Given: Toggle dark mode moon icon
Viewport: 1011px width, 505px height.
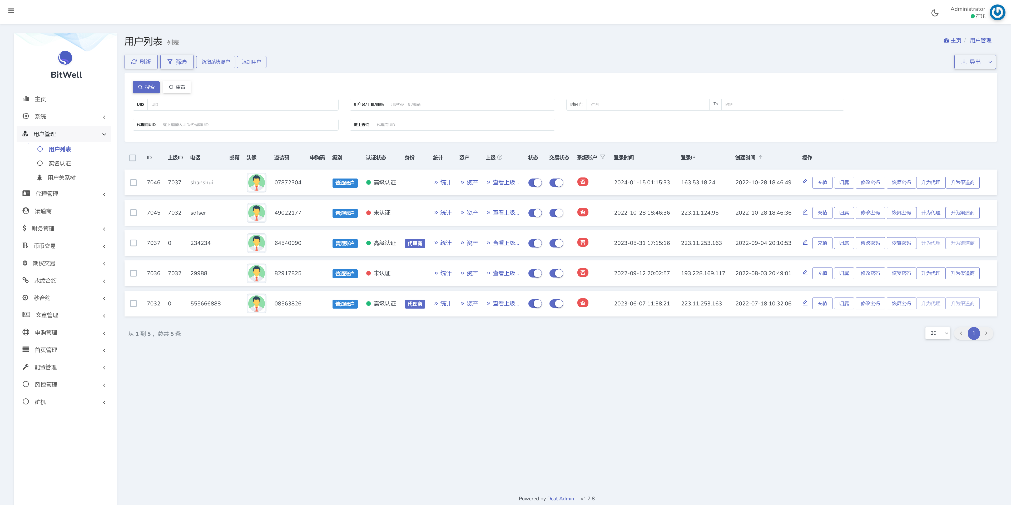Looking at the screenshot, I should coord(935,13).
